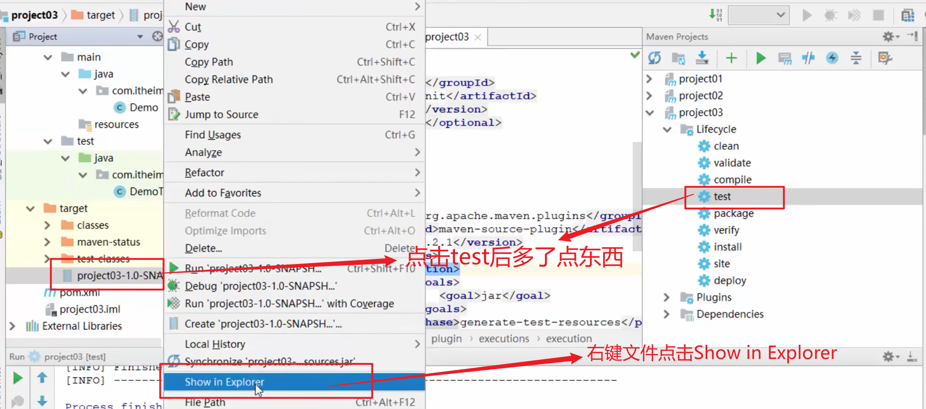Select Show in Explorer menu entry
Screen dimensions: 926x409
pos(224,382)
